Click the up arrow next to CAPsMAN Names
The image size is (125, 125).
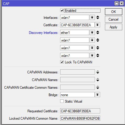click(98, 79)
